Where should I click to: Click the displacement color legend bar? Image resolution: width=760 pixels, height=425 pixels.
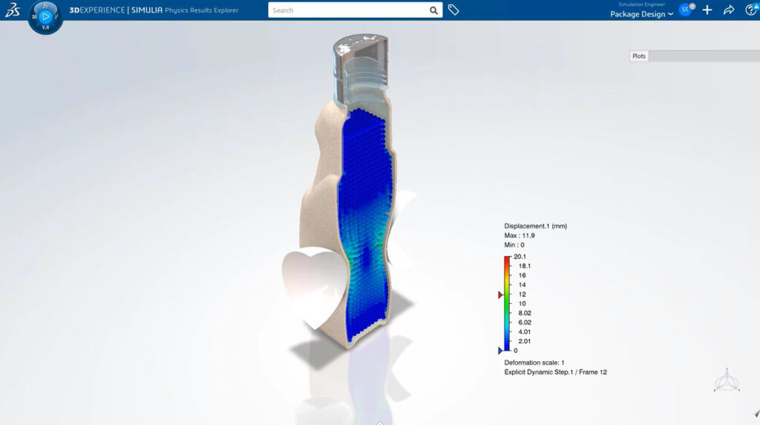(x=507, y=304)
